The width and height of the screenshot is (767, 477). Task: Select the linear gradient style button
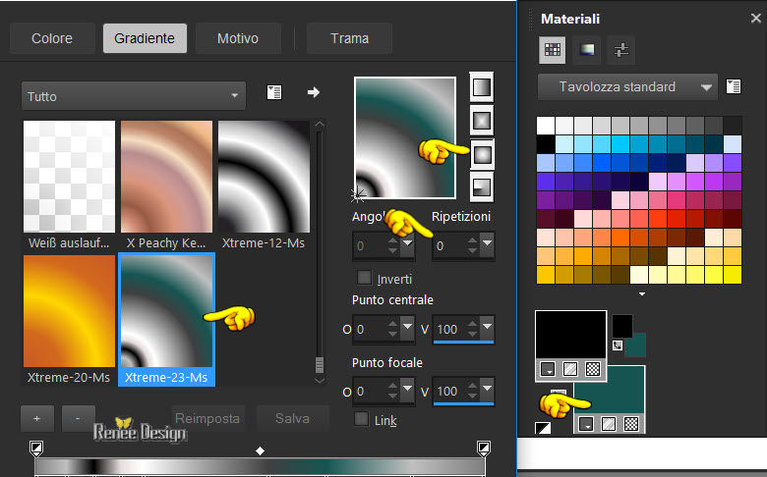pyautogui.click(x=482, y=87)
